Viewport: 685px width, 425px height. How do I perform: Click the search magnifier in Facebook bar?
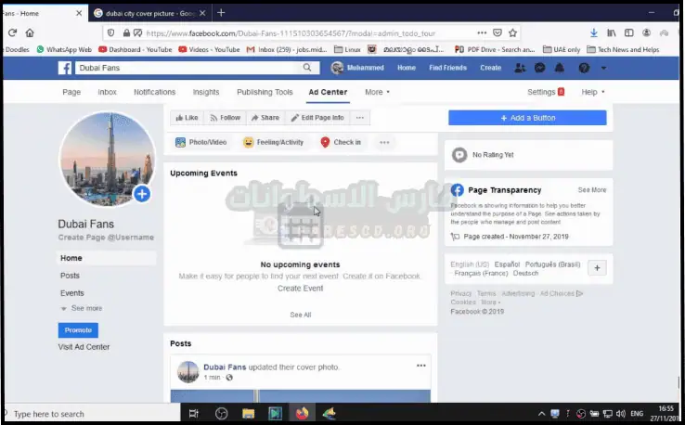307,68
